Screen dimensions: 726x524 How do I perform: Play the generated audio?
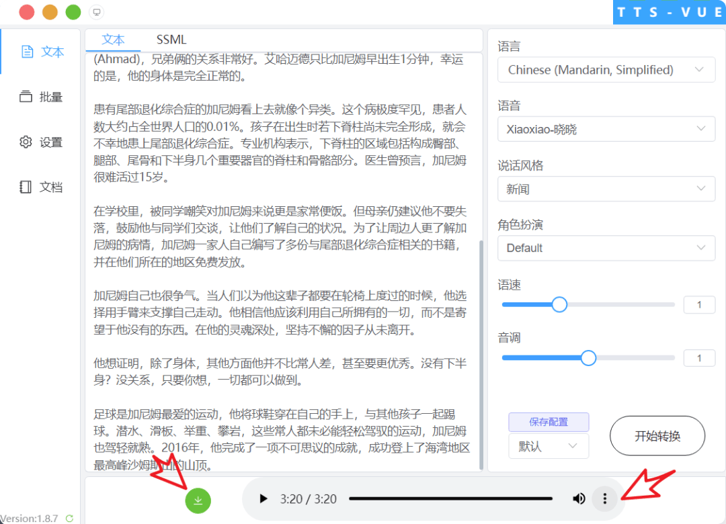click(x=263, y=498)
